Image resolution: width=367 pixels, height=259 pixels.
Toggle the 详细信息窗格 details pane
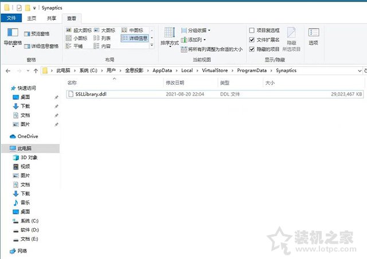(x=41, y=46)
